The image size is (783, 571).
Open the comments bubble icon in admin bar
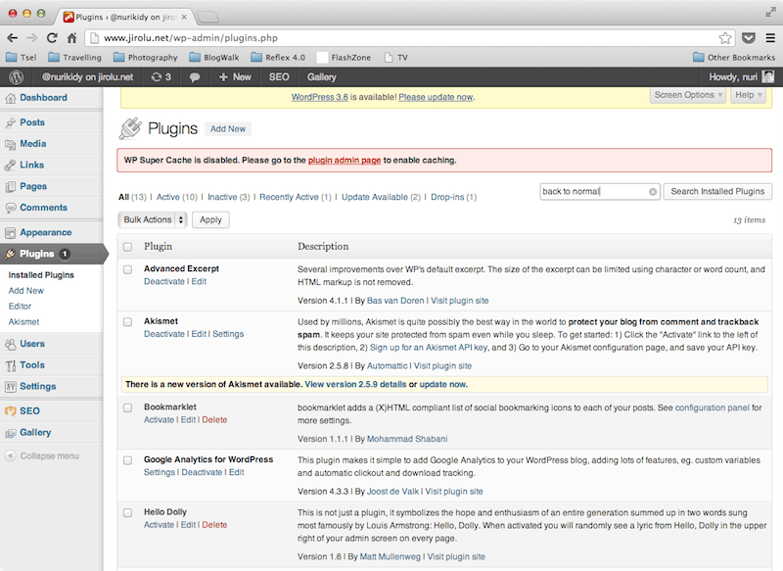click(x=195, y=76)
